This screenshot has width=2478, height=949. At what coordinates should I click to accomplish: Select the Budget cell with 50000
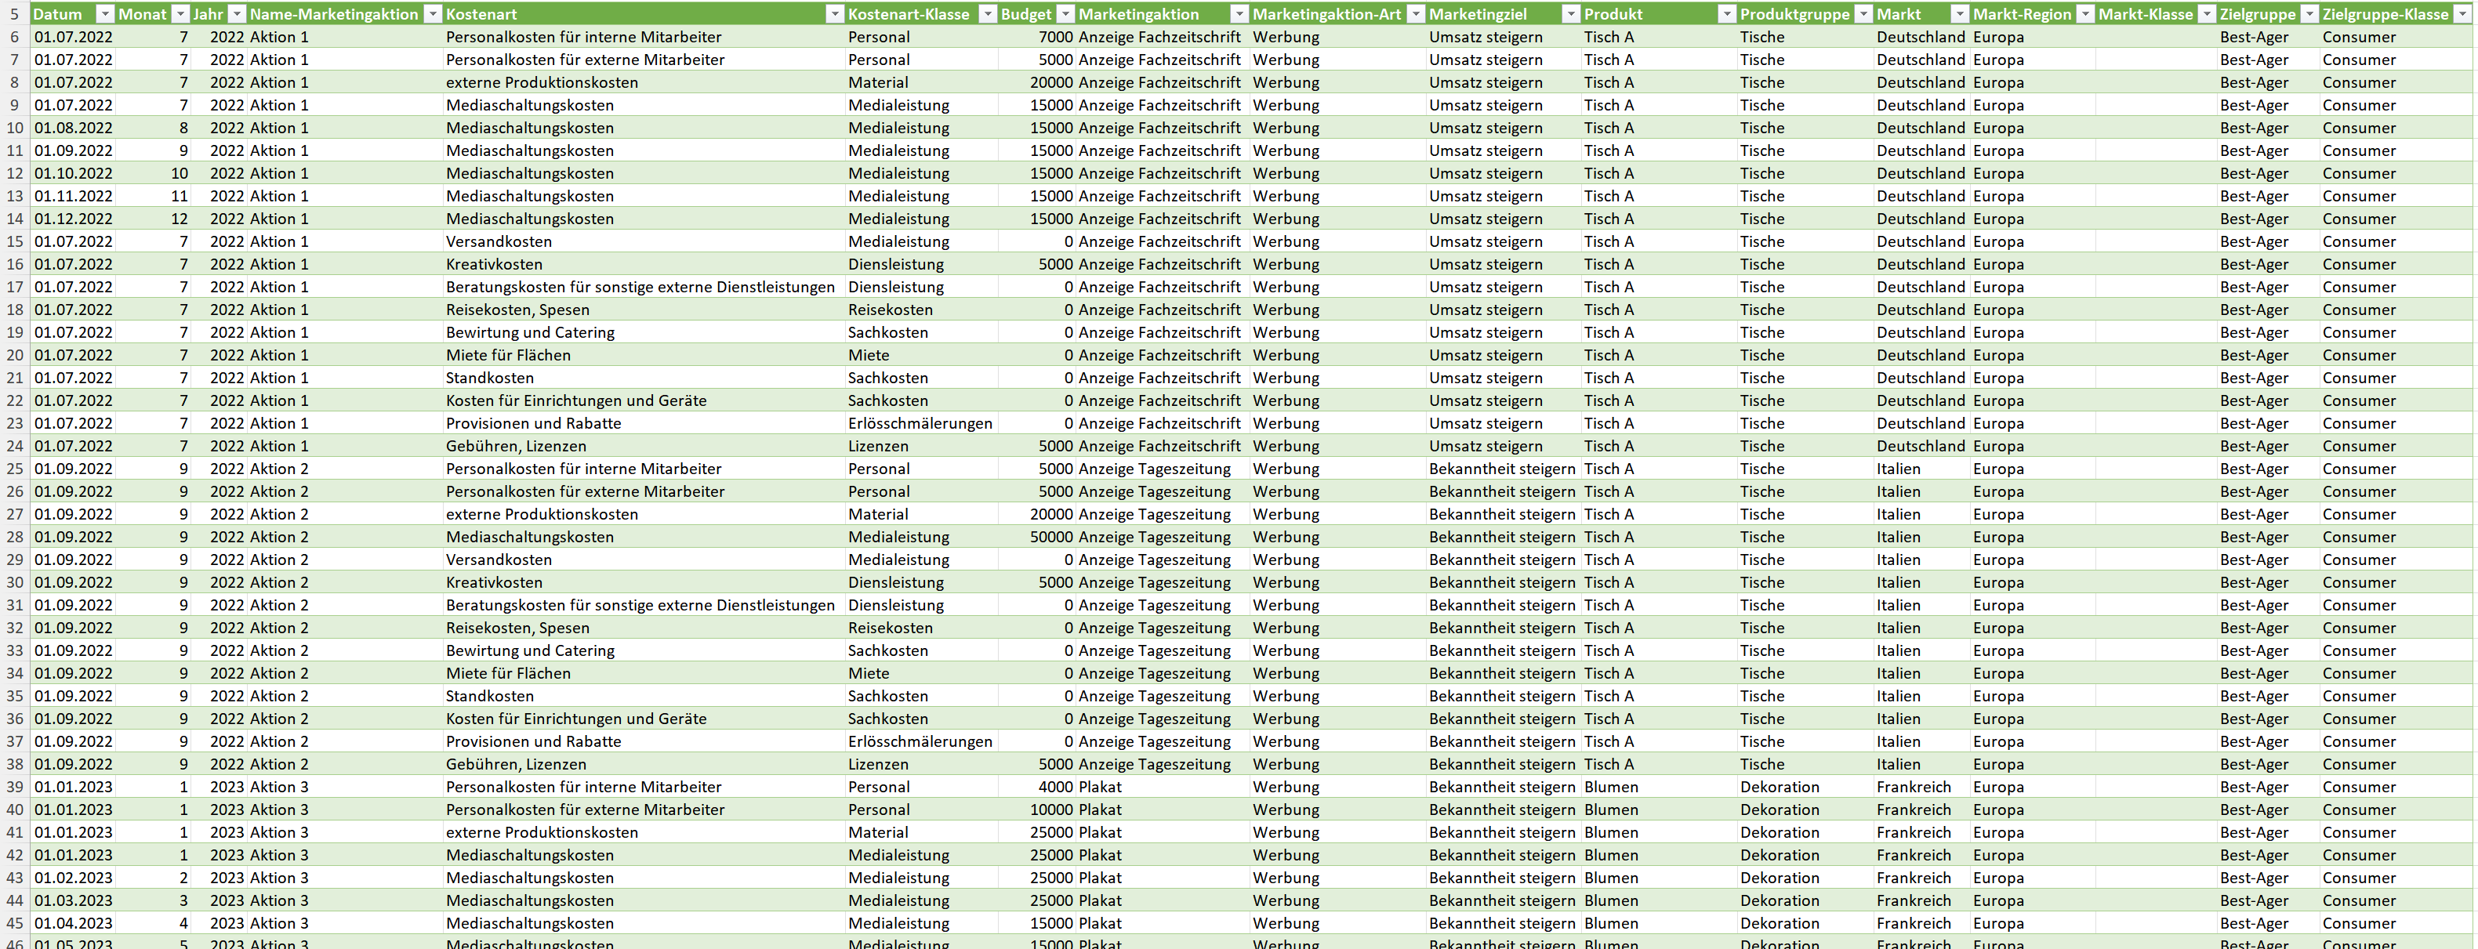[x=1050, y=538]
